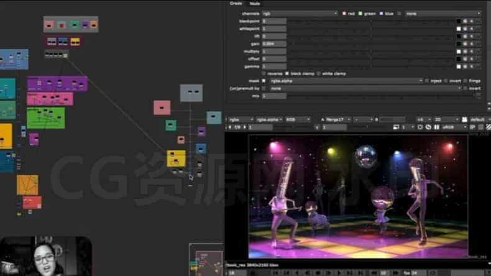
Task: Toggle the green channel checkbox
Action: point(360,14)
